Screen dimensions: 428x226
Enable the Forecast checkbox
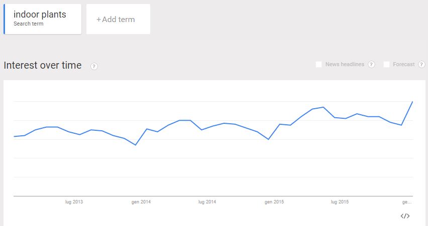[x=386, y=65]
